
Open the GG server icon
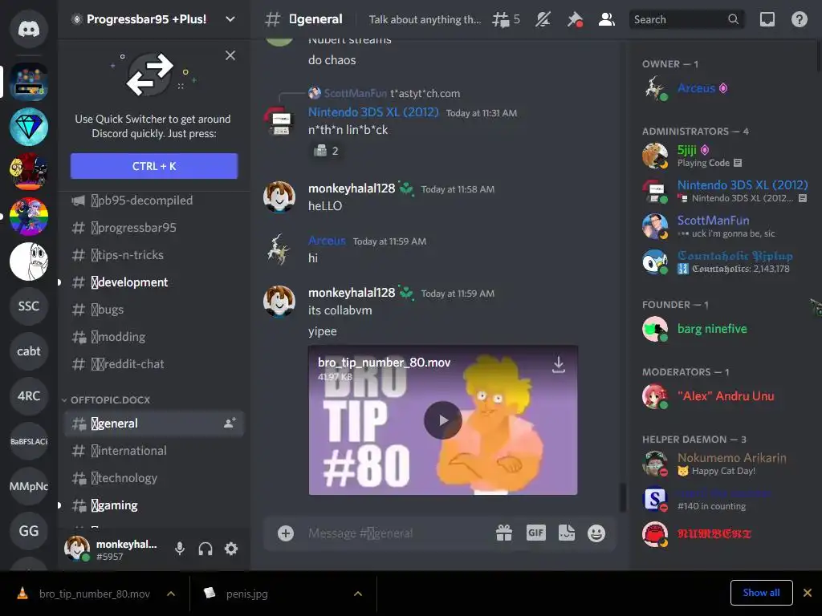[29, 531]
